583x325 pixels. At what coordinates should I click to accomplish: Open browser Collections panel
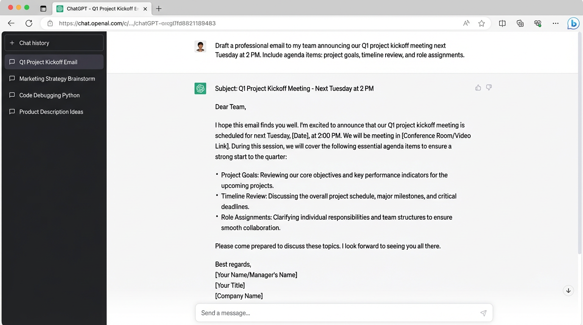(x=520, y=23)
